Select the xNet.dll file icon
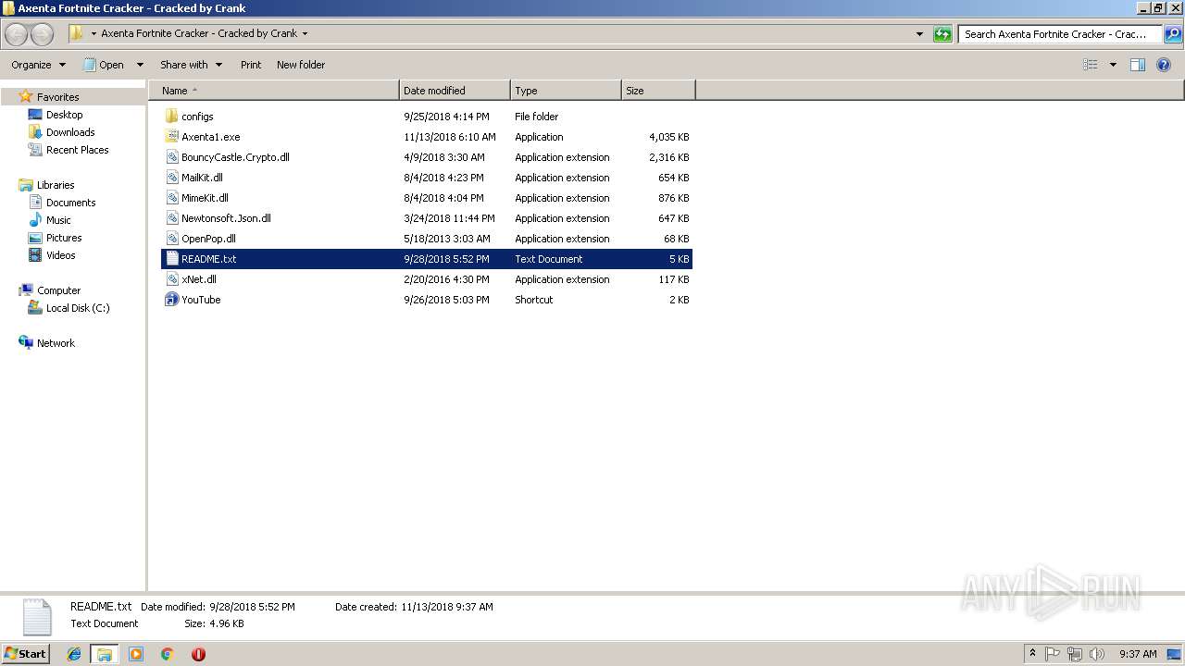 coord(171,279)
